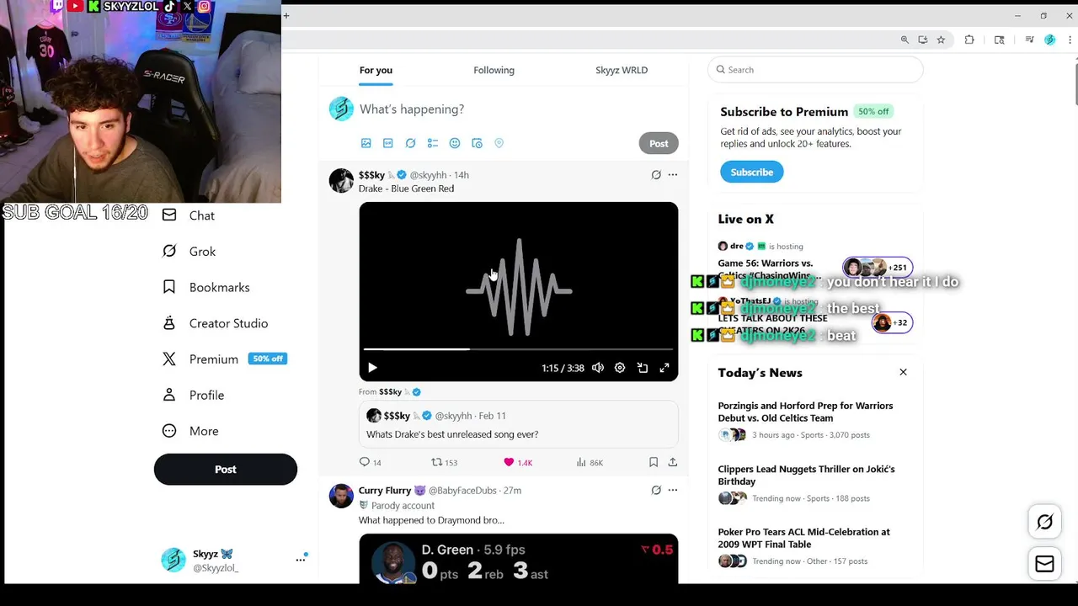This screenshot has height=606, width=1078.
Task: Click the Grok icon in composer toolbar
Action: click(410, 143)
